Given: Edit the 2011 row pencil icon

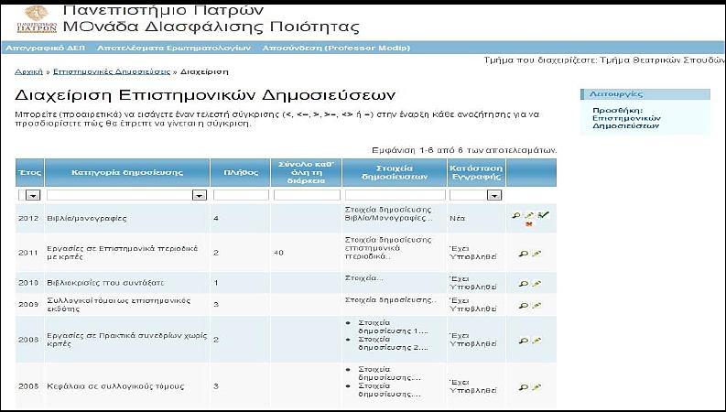Looking at the screenshot, I should [x=536, y=254].
